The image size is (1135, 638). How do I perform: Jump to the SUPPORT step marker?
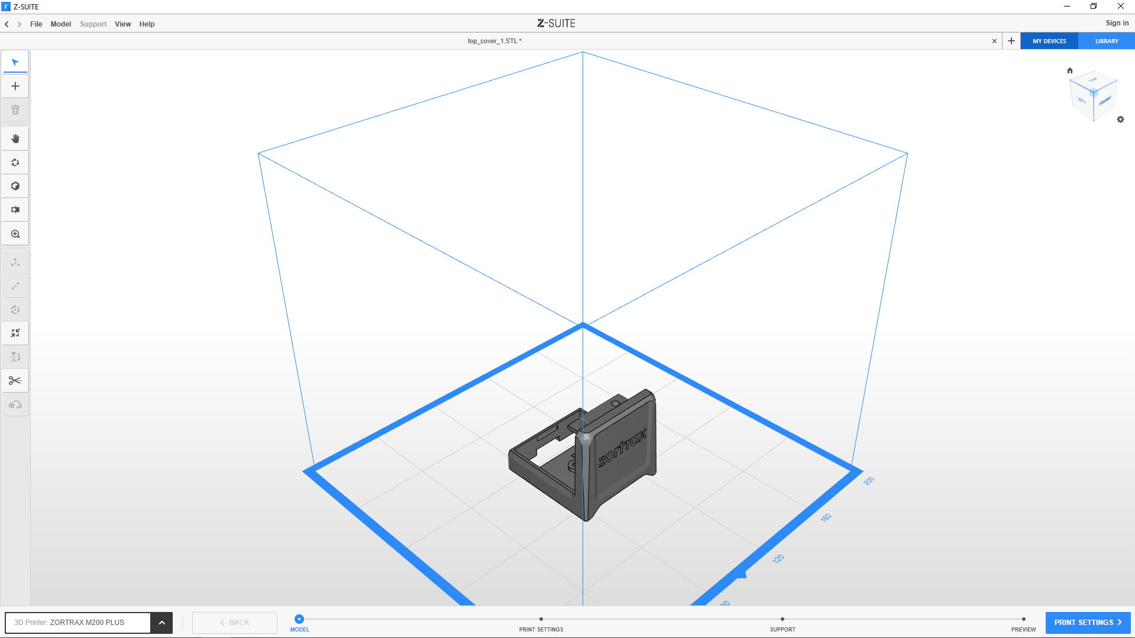click(782, 620)
